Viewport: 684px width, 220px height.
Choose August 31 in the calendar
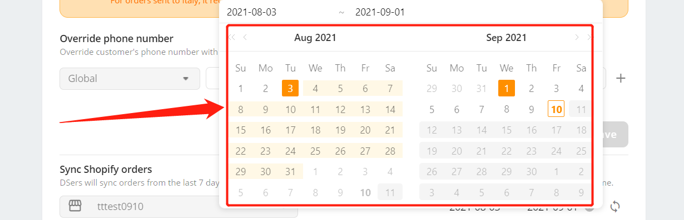[290, 172]
